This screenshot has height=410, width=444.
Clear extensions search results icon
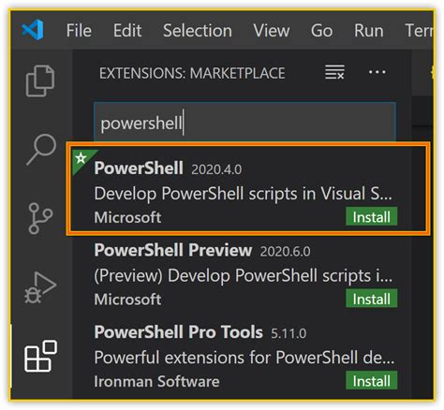coord(334,72)
